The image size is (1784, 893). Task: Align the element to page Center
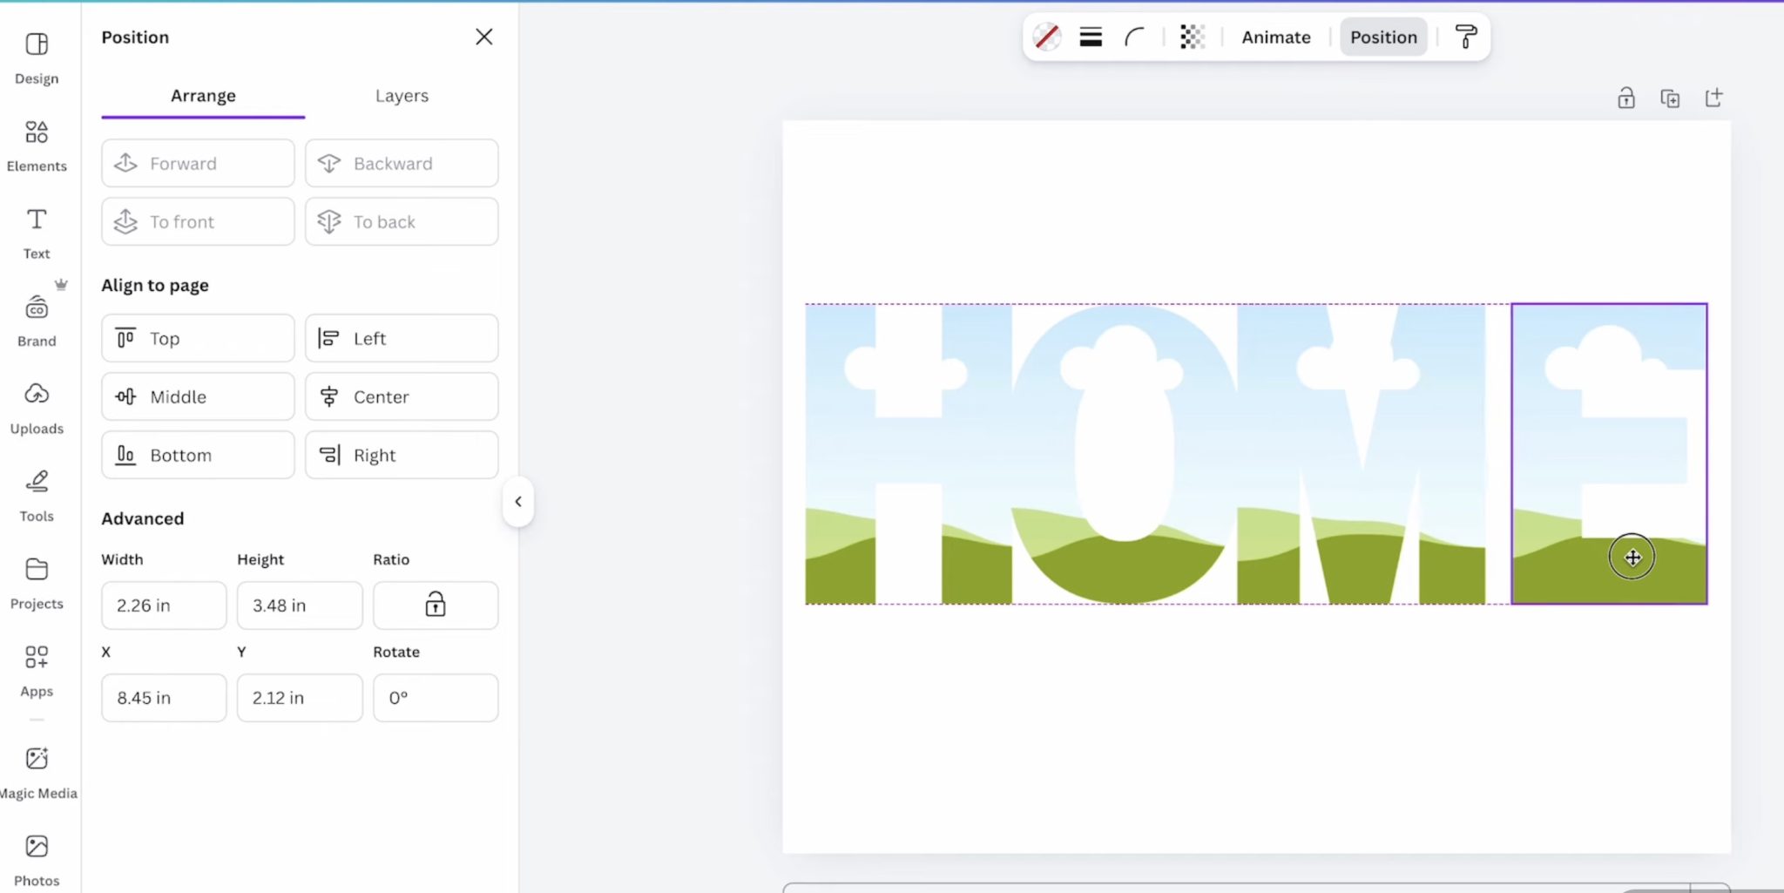click(x=401, y=396)
